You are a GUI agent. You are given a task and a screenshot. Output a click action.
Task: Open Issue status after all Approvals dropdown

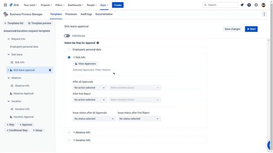pos(94,119)
